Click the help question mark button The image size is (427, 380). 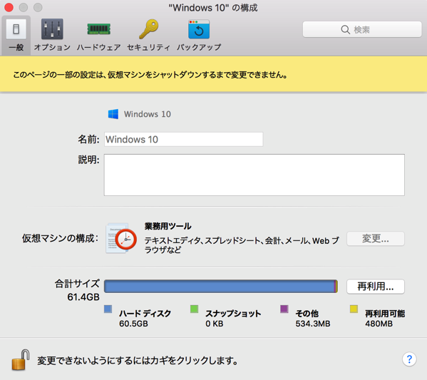(x=409, y=359)
